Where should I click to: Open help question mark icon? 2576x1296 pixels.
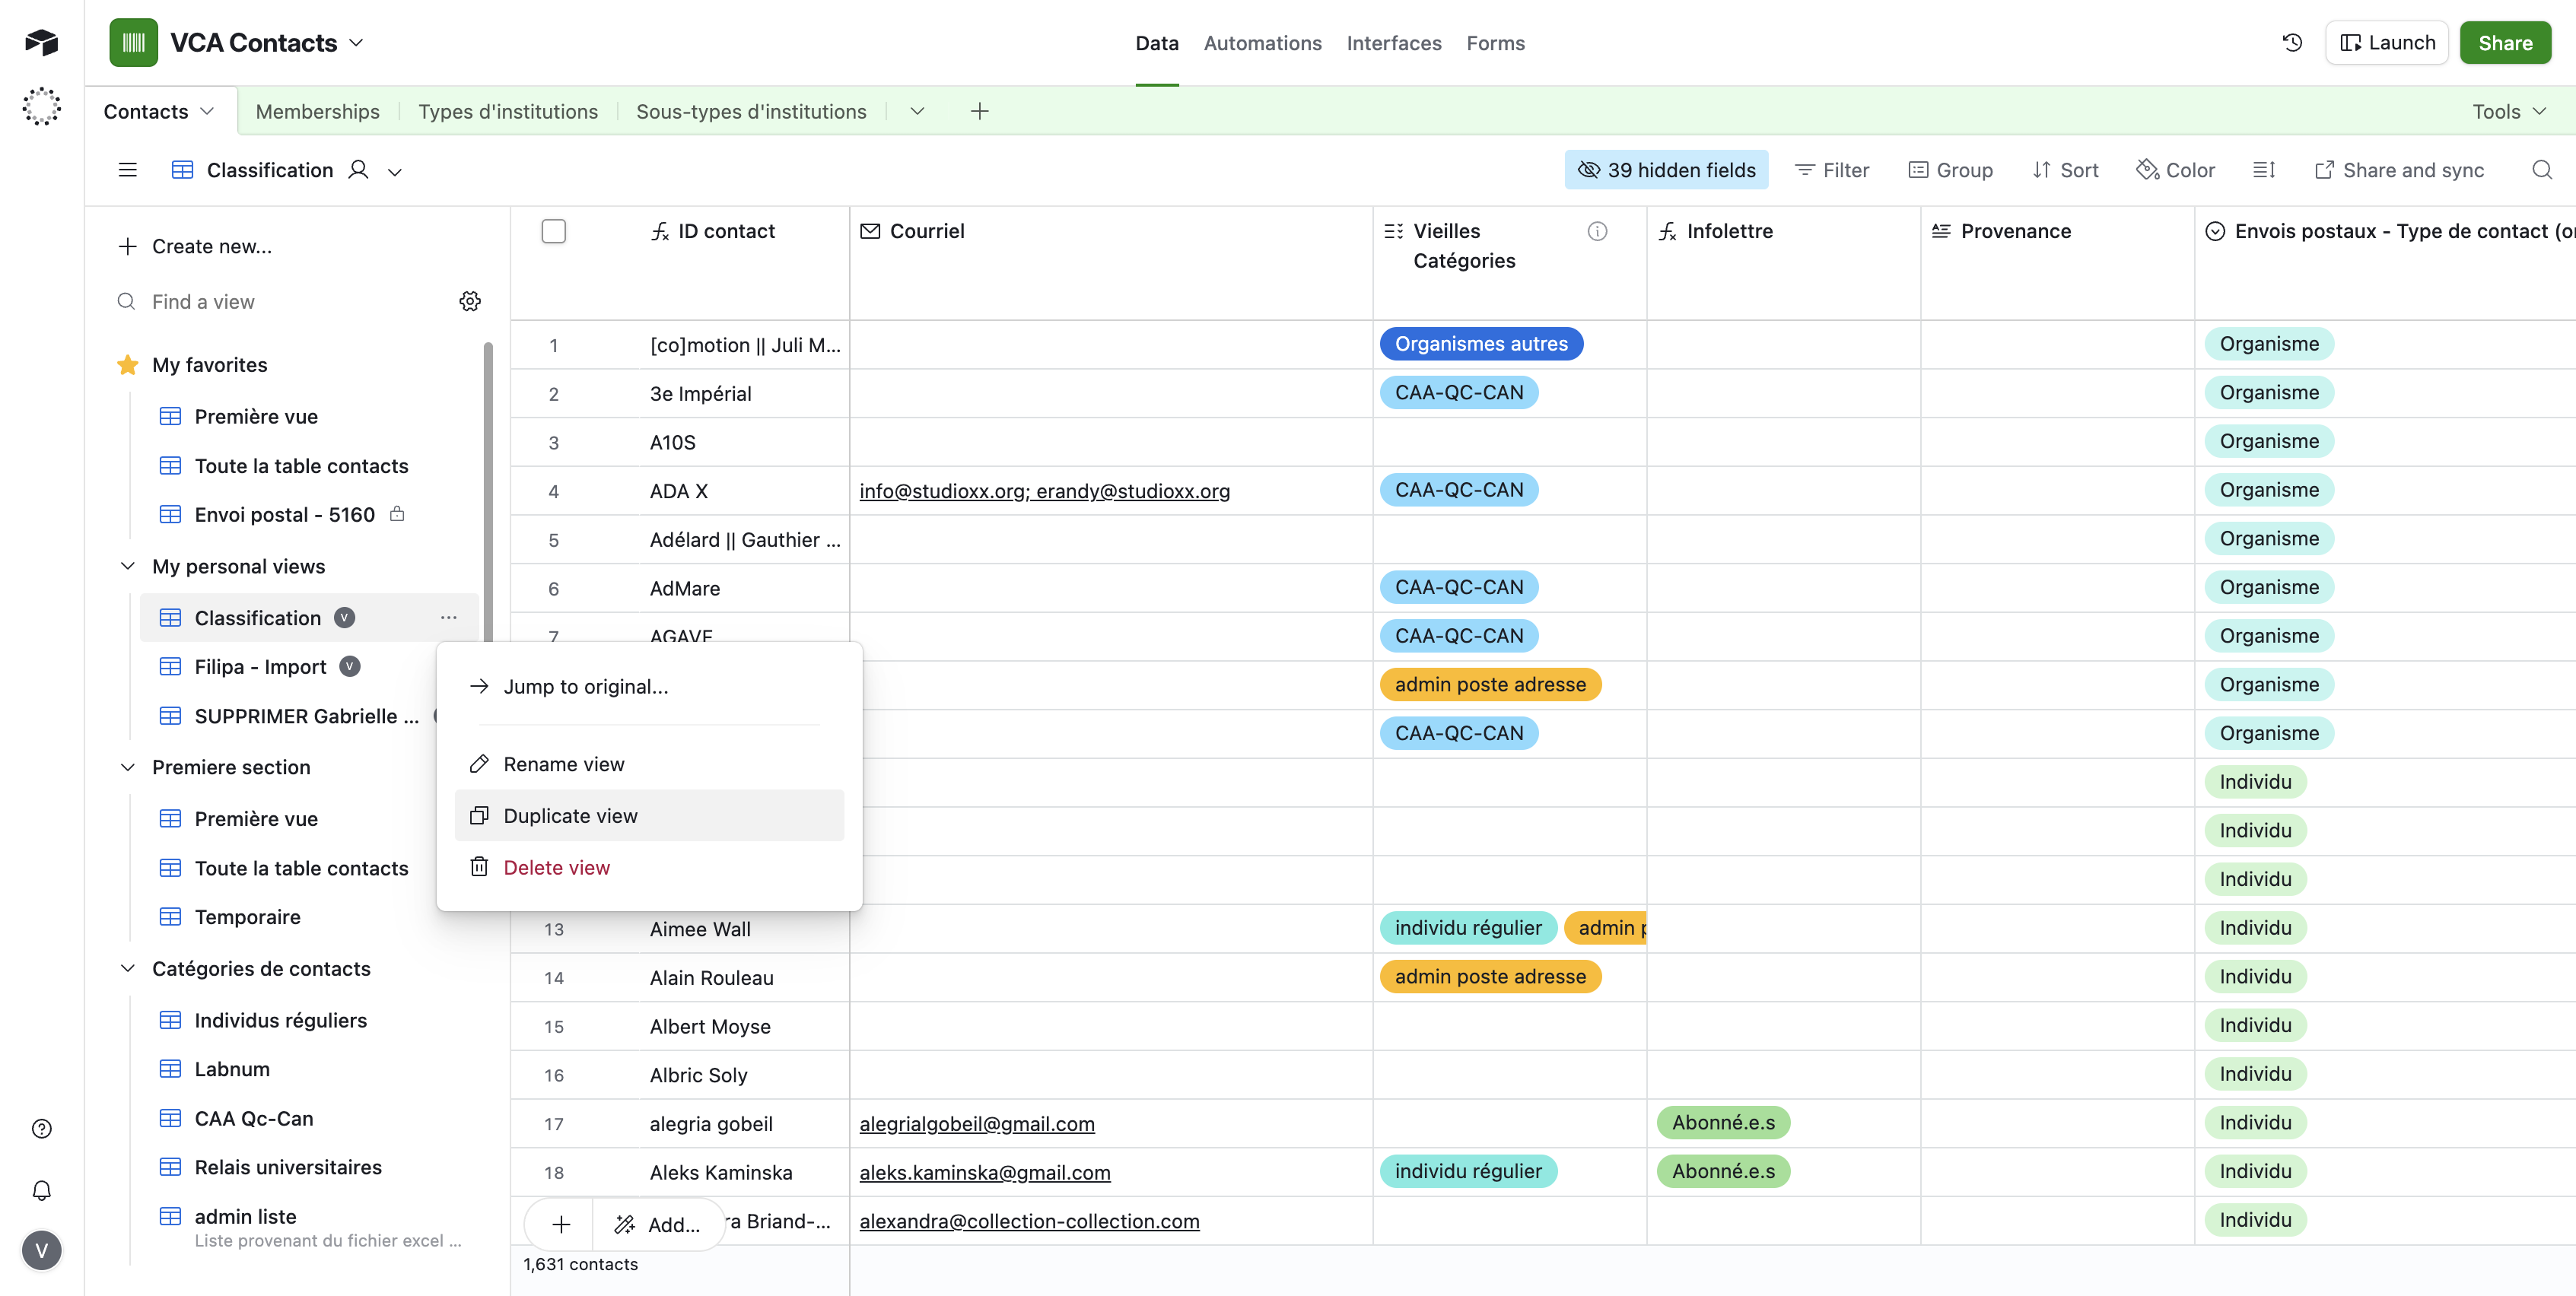tap(41, 1129)
